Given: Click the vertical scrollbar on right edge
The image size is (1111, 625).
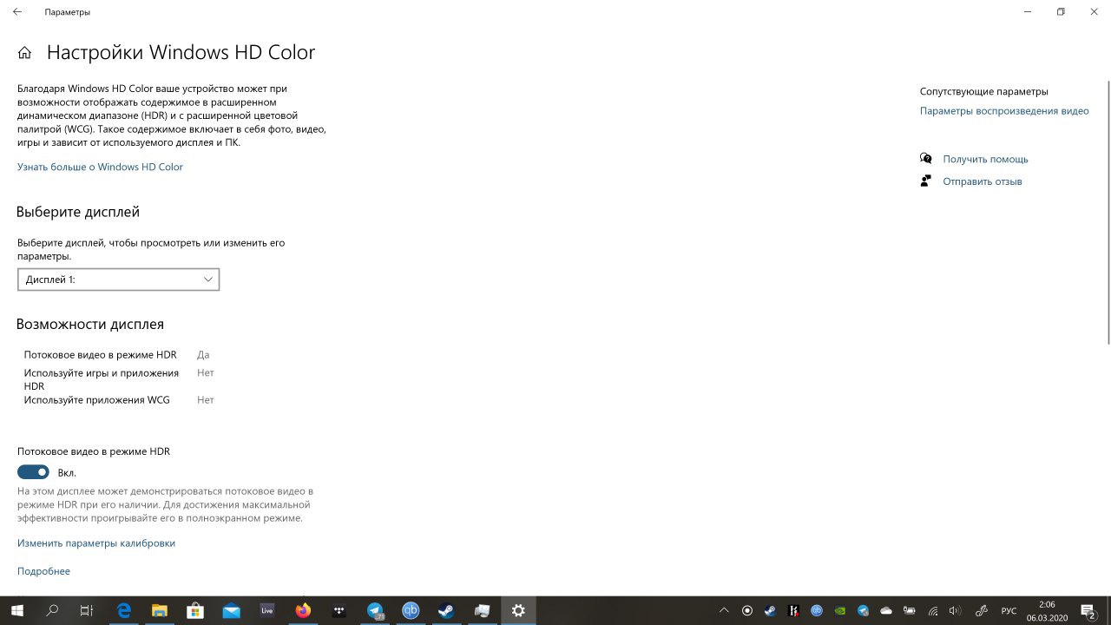Looking at the screenshot, I should (1108, 213).
